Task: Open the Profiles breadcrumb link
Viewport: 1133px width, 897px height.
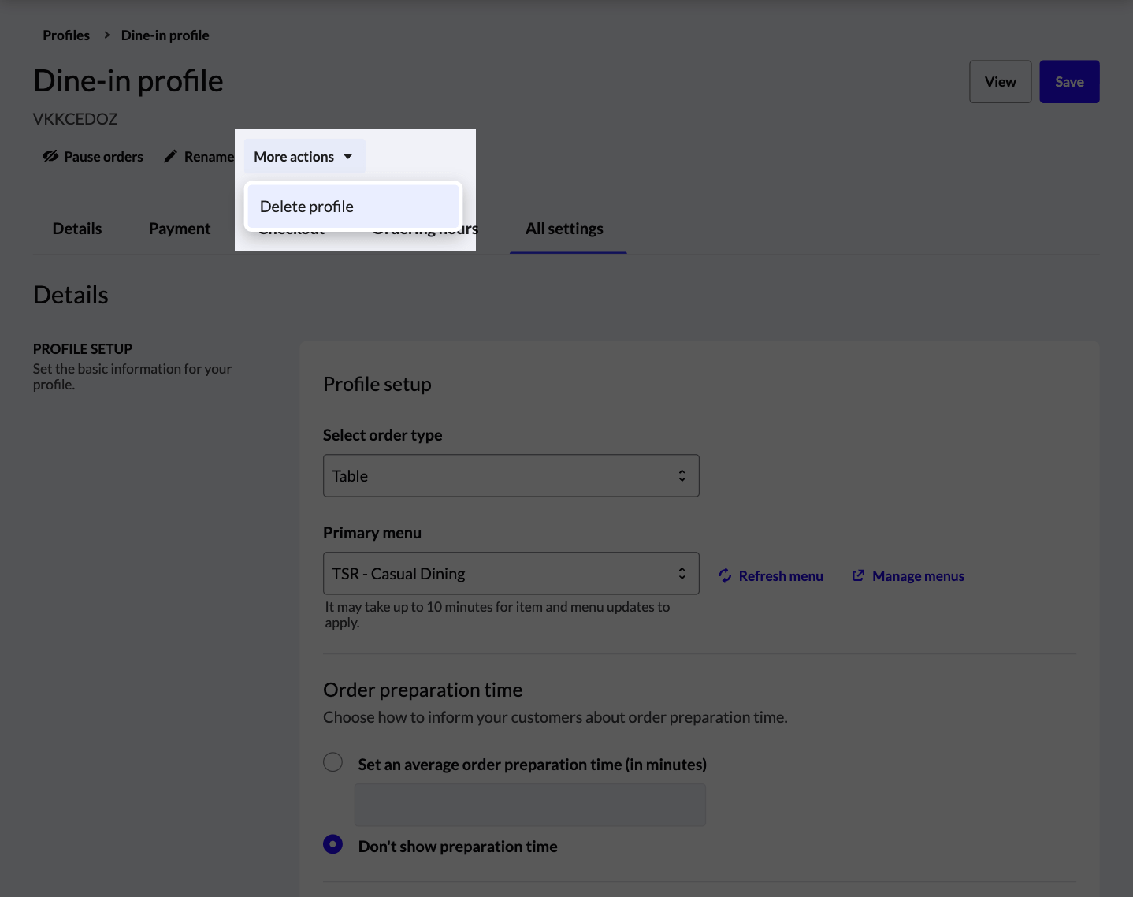Action: (x=66, y=35)
